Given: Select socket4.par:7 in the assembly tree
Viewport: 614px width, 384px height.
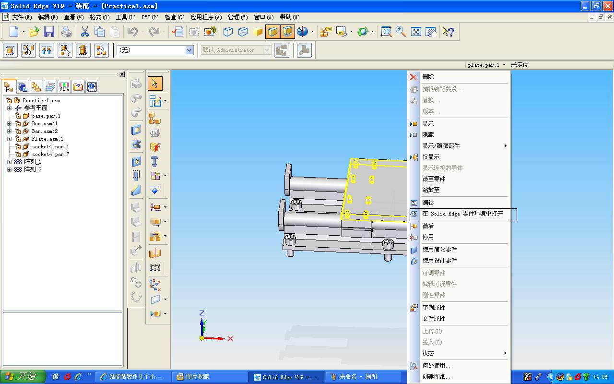Looking at the screenshot, I should tap(50, 154).
